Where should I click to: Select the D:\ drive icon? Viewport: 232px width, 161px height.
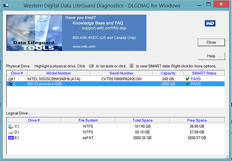[11, 132]
